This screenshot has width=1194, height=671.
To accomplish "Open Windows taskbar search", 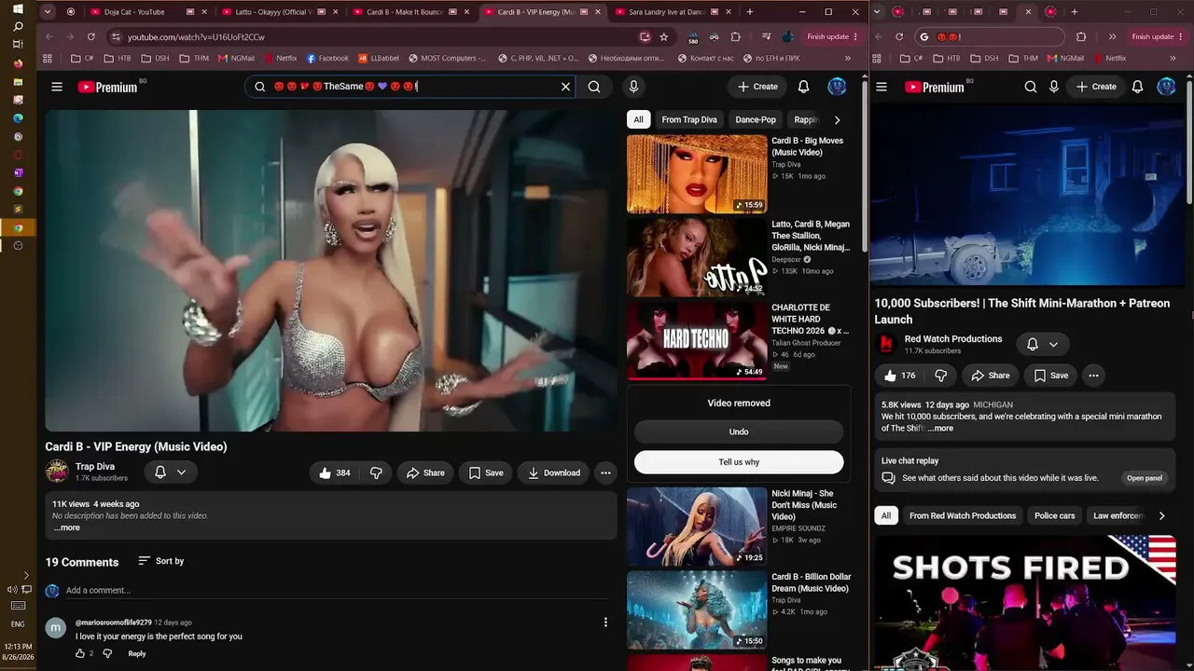I will (18, 26).
